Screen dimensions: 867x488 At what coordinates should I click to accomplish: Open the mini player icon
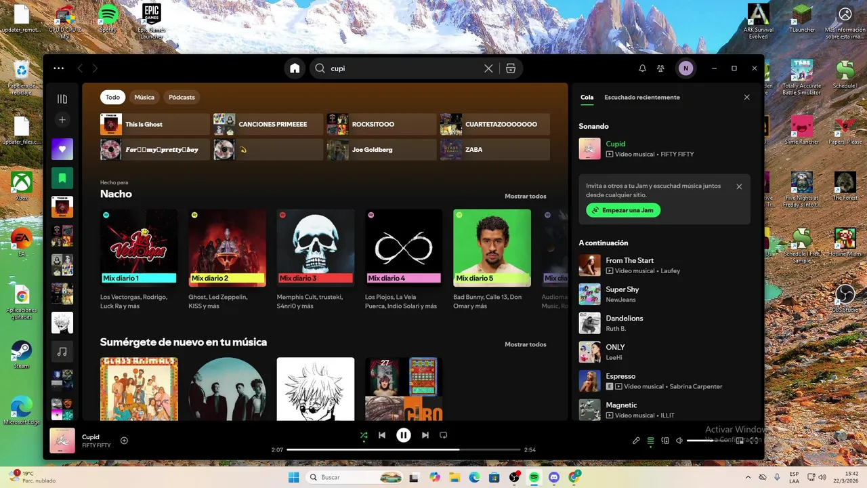coord(740,441)
